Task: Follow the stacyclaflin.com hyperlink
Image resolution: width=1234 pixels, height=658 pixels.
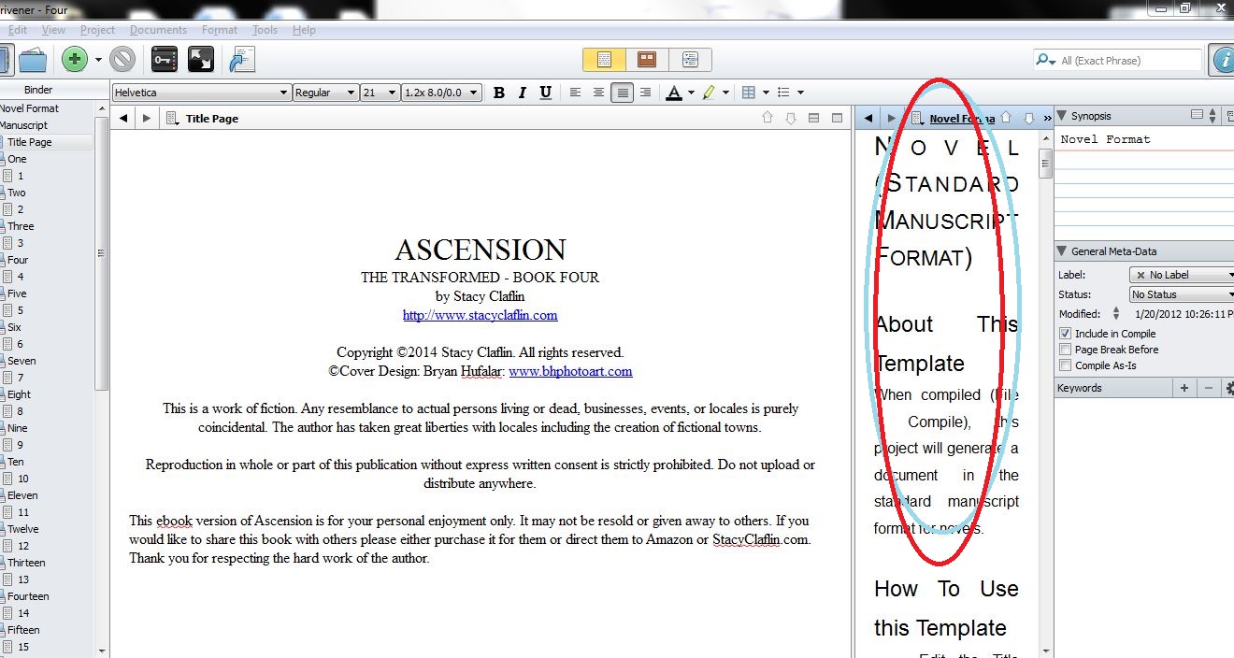Action: click(x=480, y=315)
